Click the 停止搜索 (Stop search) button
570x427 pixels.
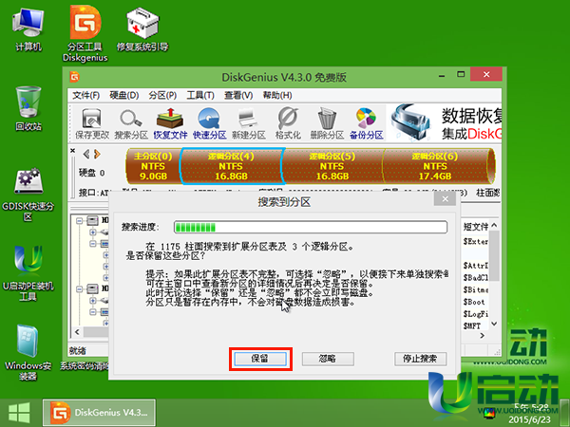pyautogui.click(x=420, y=359)
